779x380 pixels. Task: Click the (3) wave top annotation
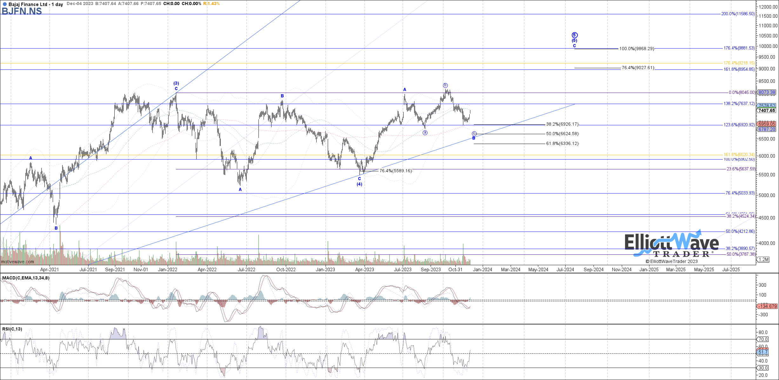click(x=177, y=83)
